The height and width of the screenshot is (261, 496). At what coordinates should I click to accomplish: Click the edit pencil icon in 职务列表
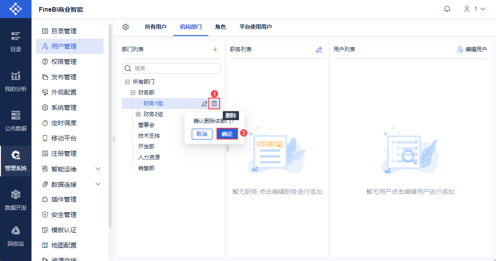319,49
